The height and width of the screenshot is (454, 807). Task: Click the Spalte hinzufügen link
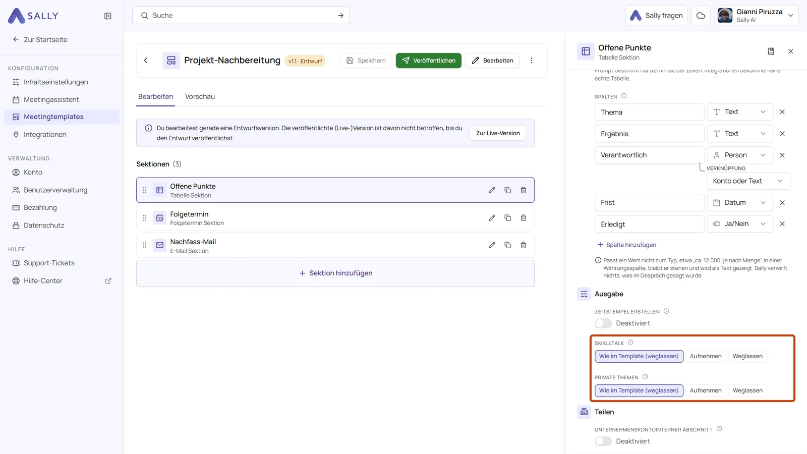(x=626, y=245)
